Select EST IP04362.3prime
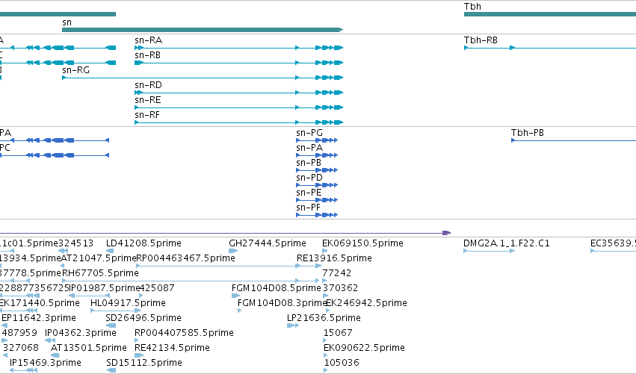This screenshot has width=636, height=374. click(81, 334)
